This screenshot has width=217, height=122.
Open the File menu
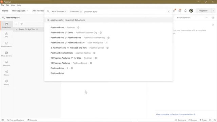point(2,5)
